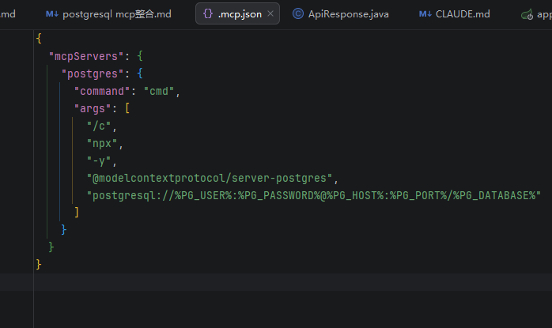The image size is (552, 328).
Task: Click the green Spring icon on the rightmost tab
Action: pyautogui.click(x=527, y=14)
